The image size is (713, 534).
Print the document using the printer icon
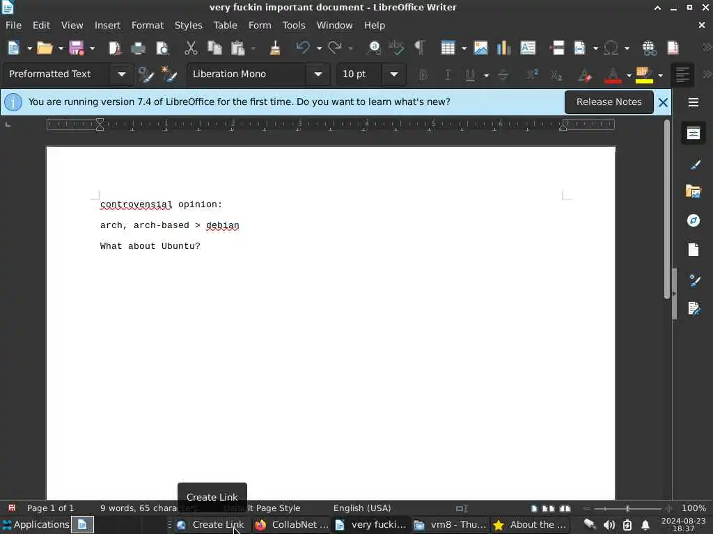pyautogui.click(x=139, y=48)
